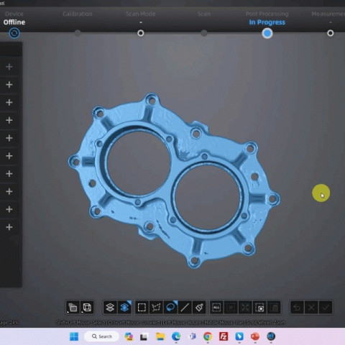Open Microsoft Teams from the taskbar
Image resolution: width=345 pixels, height=345 pixels.
192,336
